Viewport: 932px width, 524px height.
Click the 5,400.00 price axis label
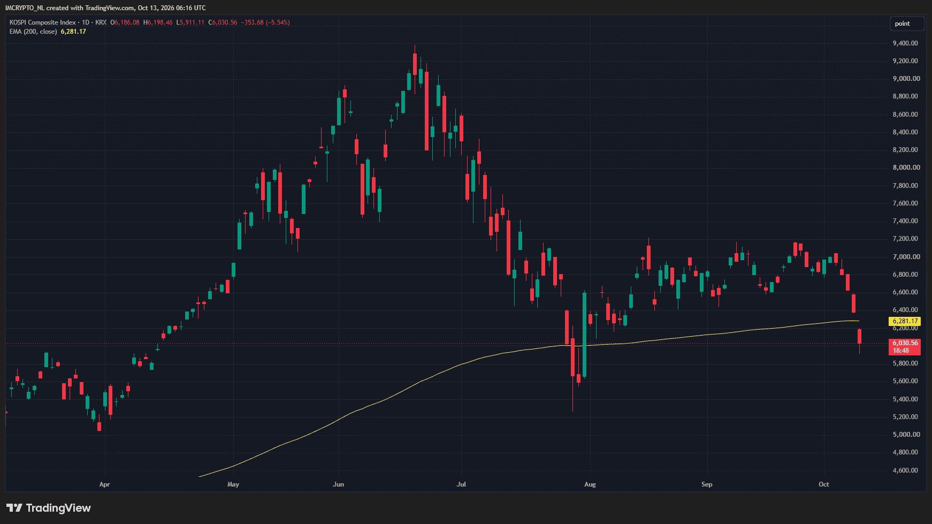pos(905,399)
